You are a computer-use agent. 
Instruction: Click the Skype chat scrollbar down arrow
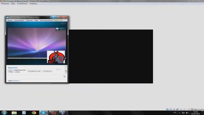click(x=66, y=73)
